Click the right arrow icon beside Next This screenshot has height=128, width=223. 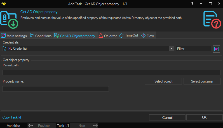(95, 125)
